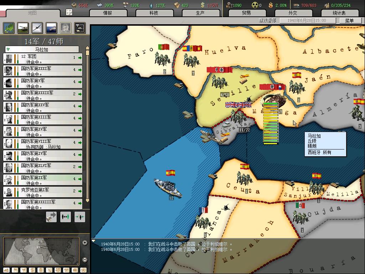Expand 克罗地亚第I军 with its green arrow
365x274 pixels.
80,191
